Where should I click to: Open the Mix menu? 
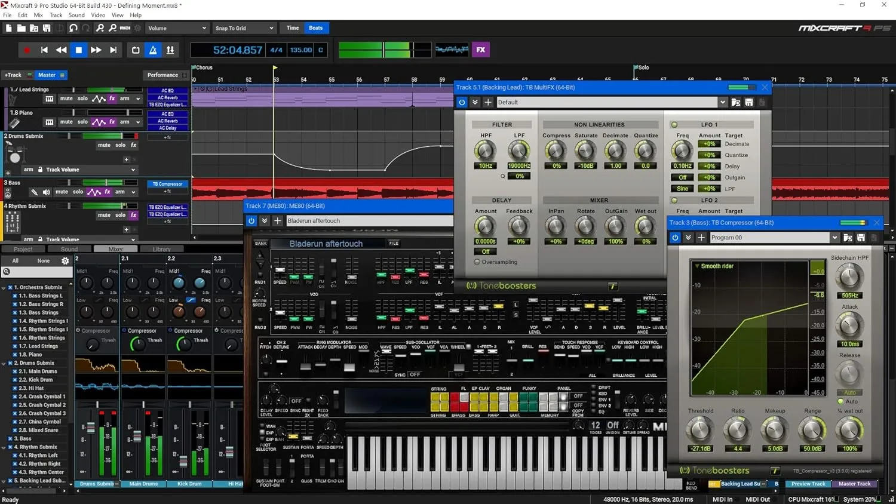pos(38,15)
